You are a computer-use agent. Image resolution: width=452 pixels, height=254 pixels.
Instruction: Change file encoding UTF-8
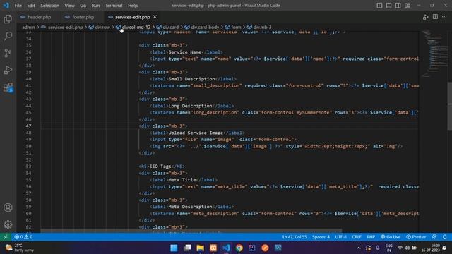(x=341, y=237)
